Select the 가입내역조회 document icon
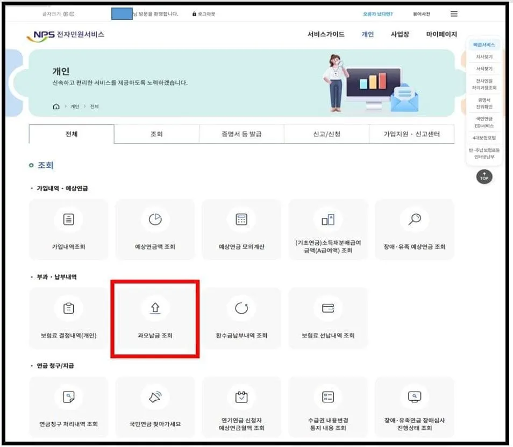This screenshot has width=513, height=447. pyautogui.click(x=68, y=219)
